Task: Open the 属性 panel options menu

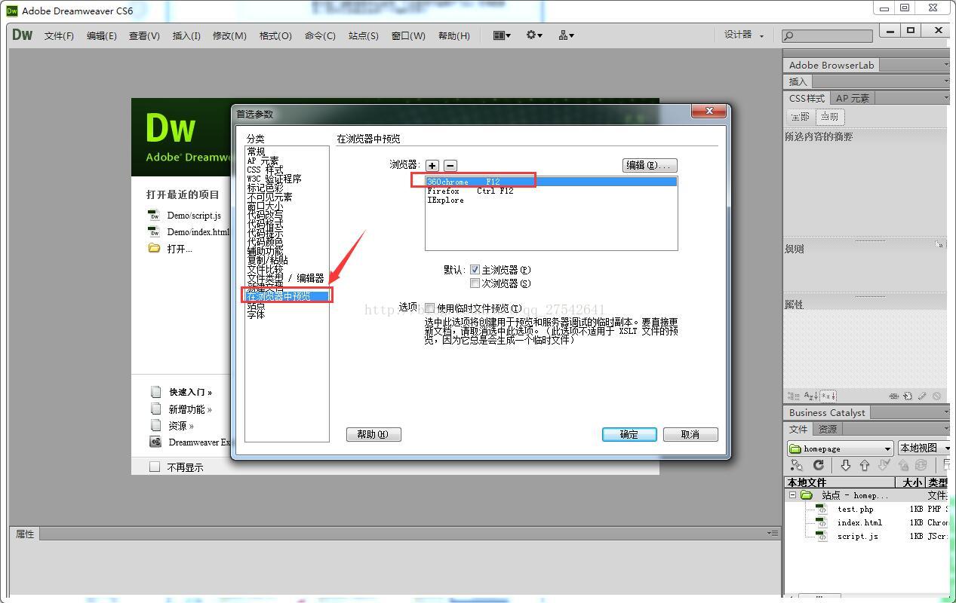Action: tap(773, 534)
